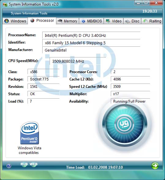Image resolution: width=165 pixels, height=180 pixels.
Task: Click the Identifier field value
Action: click(91, 43)
